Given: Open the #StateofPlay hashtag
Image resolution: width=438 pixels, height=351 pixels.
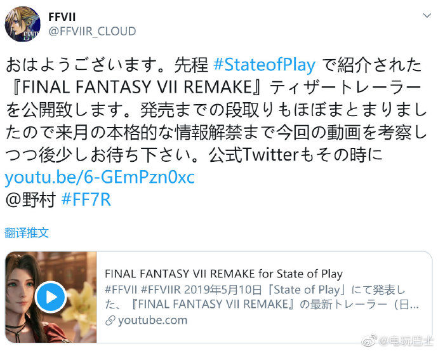Looking at the screenshot, I should click(x=264, y=65).
